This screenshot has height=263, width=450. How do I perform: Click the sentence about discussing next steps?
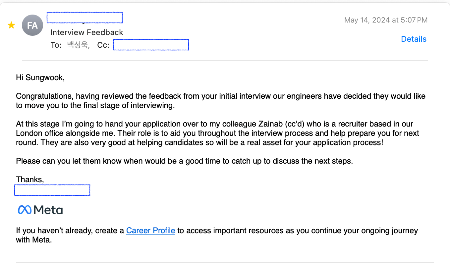(184, 161)
